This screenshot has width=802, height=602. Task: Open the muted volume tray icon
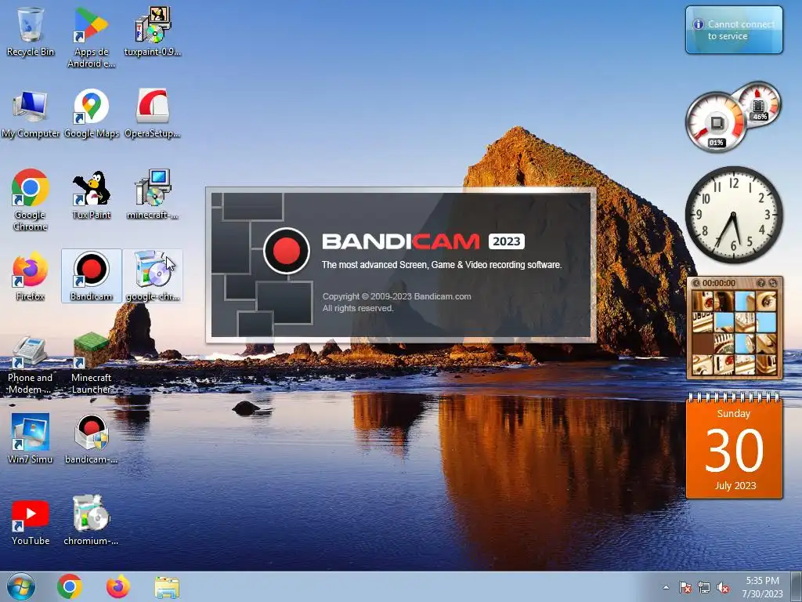[723, 587]
